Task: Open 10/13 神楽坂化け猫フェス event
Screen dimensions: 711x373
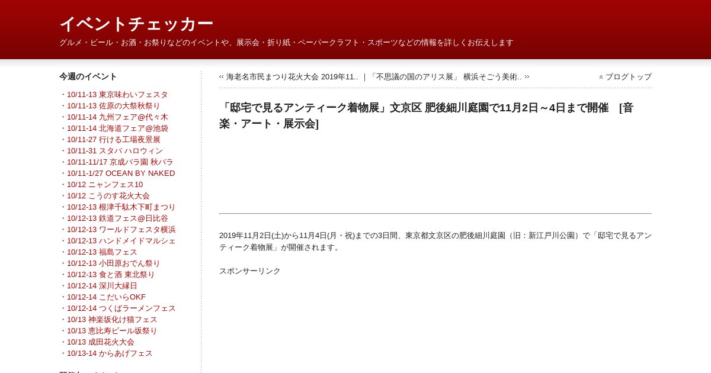Action: 112,320
